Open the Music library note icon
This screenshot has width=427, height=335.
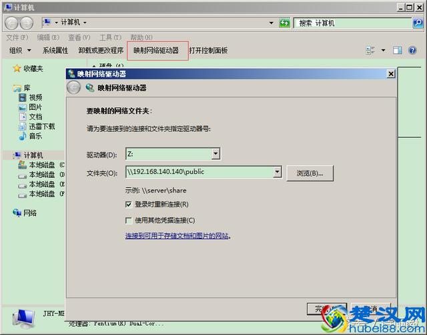click(22, 136)
